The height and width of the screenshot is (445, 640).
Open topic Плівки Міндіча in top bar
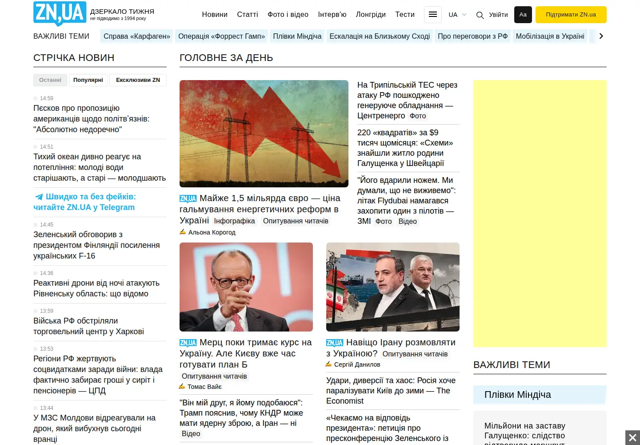point(297,36)
